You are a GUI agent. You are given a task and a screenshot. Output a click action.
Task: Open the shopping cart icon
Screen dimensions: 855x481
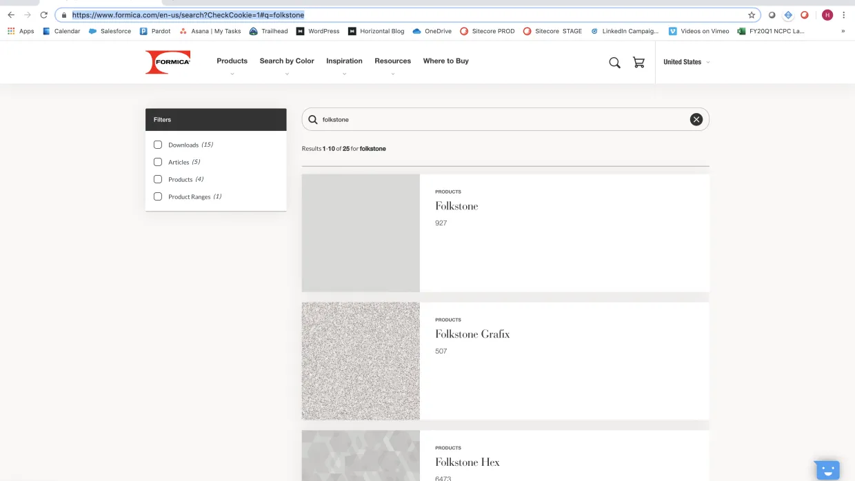pyautogui.click(x=638, y=63)
